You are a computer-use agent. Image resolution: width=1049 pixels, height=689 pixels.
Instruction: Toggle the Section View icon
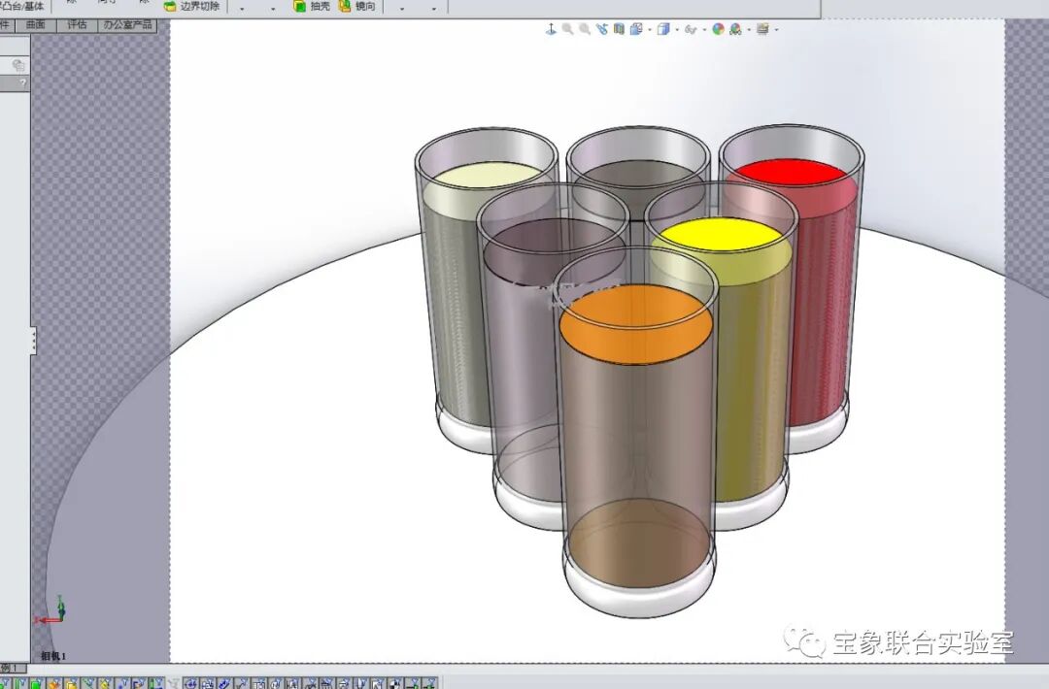click(619, 29)
